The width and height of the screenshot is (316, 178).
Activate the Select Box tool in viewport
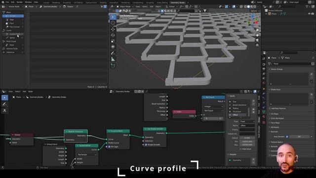113,17
